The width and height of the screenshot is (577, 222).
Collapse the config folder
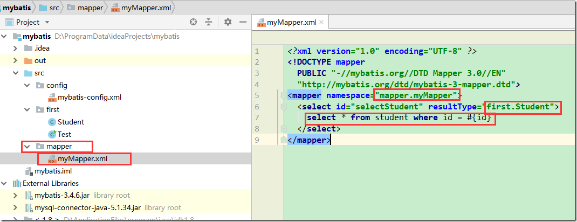(x=27, y=85)
